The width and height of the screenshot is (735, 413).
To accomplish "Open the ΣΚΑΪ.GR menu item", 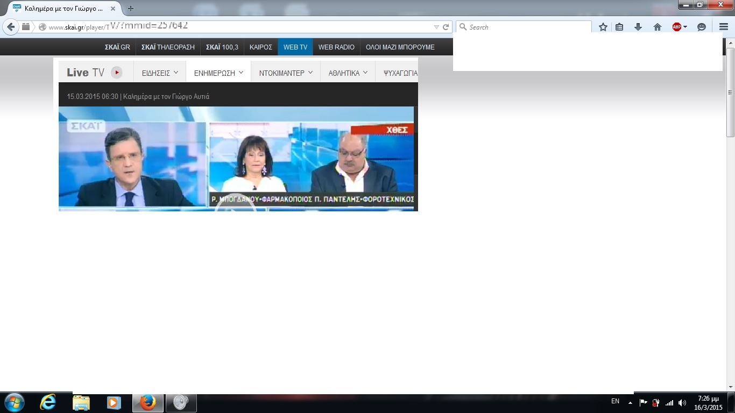I will coord(117,47).
